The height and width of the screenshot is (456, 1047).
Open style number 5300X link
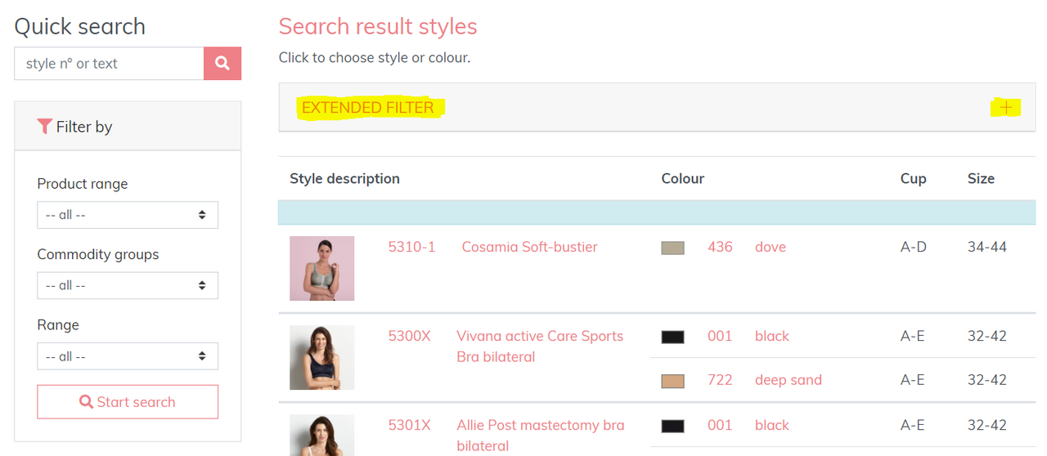[x=409, y=336]
